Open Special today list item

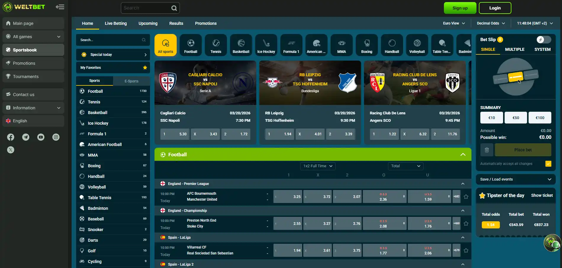[x=113, y=55]
